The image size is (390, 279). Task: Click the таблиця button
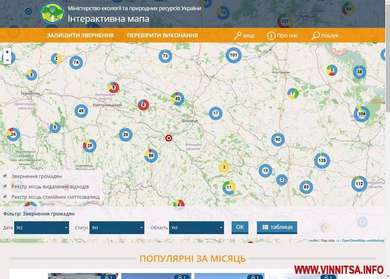277,227
